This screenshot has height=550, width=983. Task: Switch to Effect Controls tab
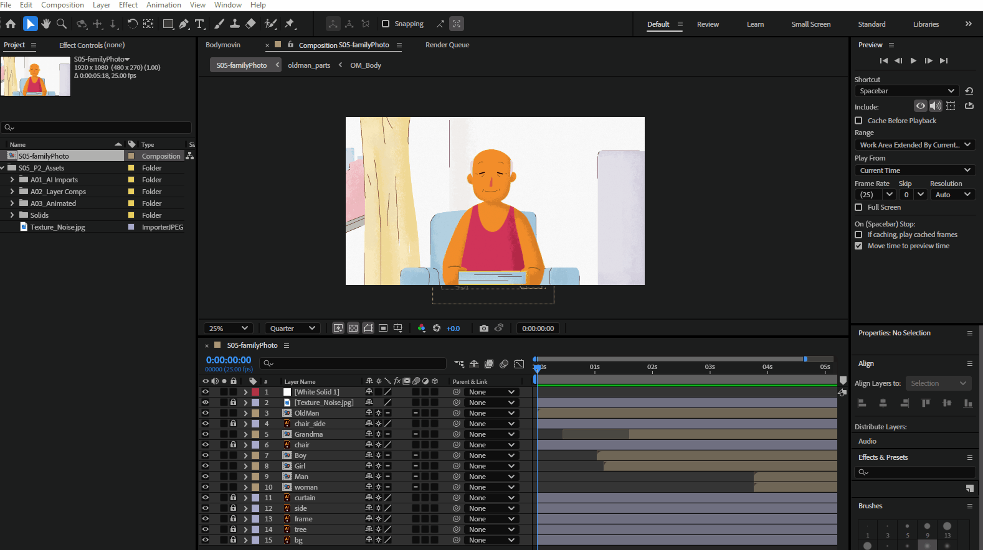92,45
